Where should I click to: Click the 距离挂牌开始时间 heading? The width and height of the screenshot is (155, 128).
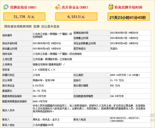[x=128, y=7]
